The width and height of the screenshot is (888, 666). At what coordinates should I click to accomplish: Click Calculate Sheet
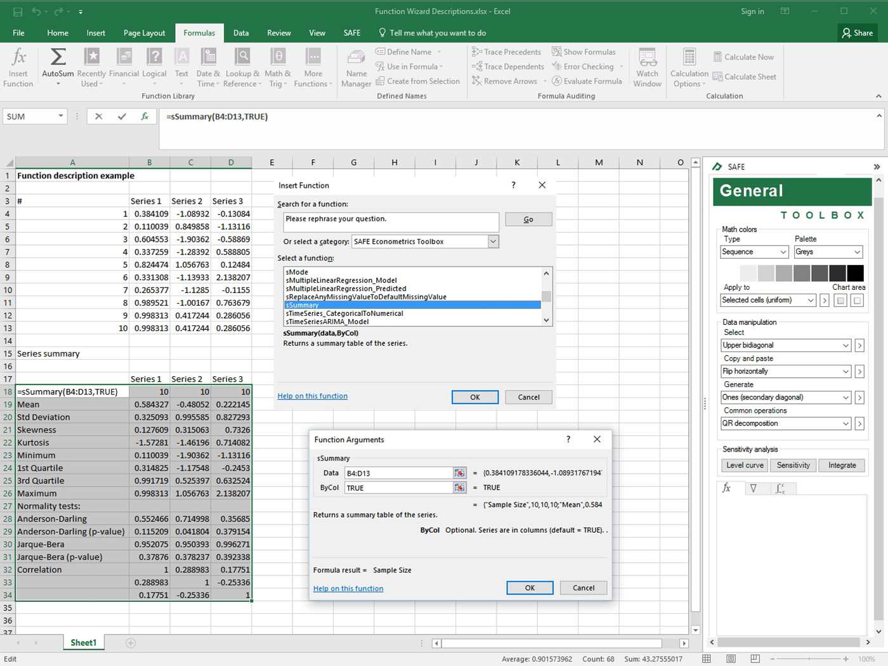click(745, 77)
